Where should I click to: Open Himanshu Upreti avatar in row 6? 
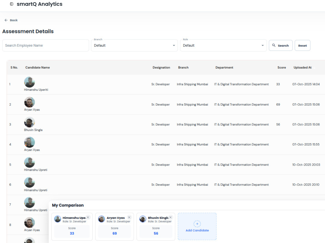30,182
